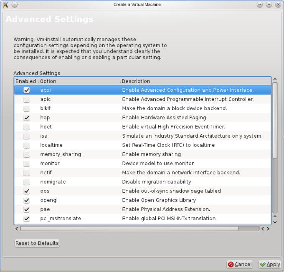
Task: Click the round sticky button in title bar
Action: pyautogui.click(x=15, y=5)
